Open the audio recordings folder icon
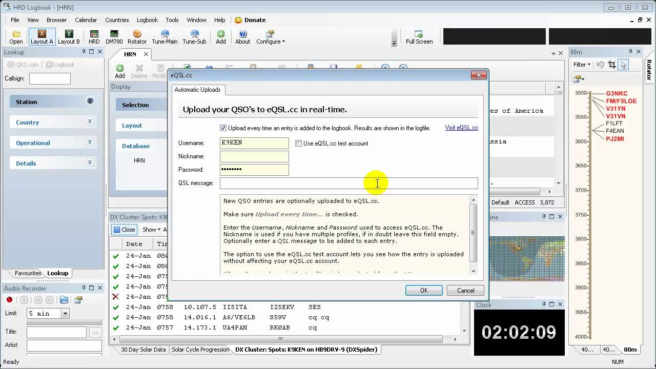 pyautogui.click(x=64, y=300)
